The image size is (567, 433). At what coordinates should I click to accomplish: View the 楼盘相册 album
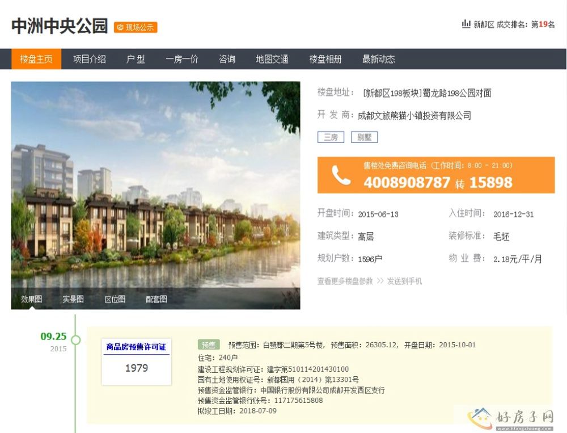pyautogui.click(x=325, y=59)
